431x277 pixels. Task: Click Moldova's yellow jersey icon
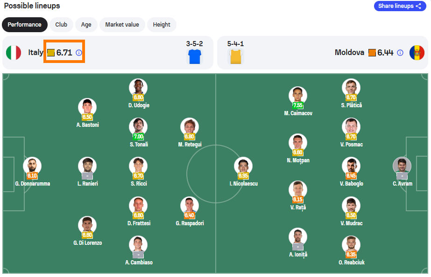pyautogui.click(x=236, y=56)
